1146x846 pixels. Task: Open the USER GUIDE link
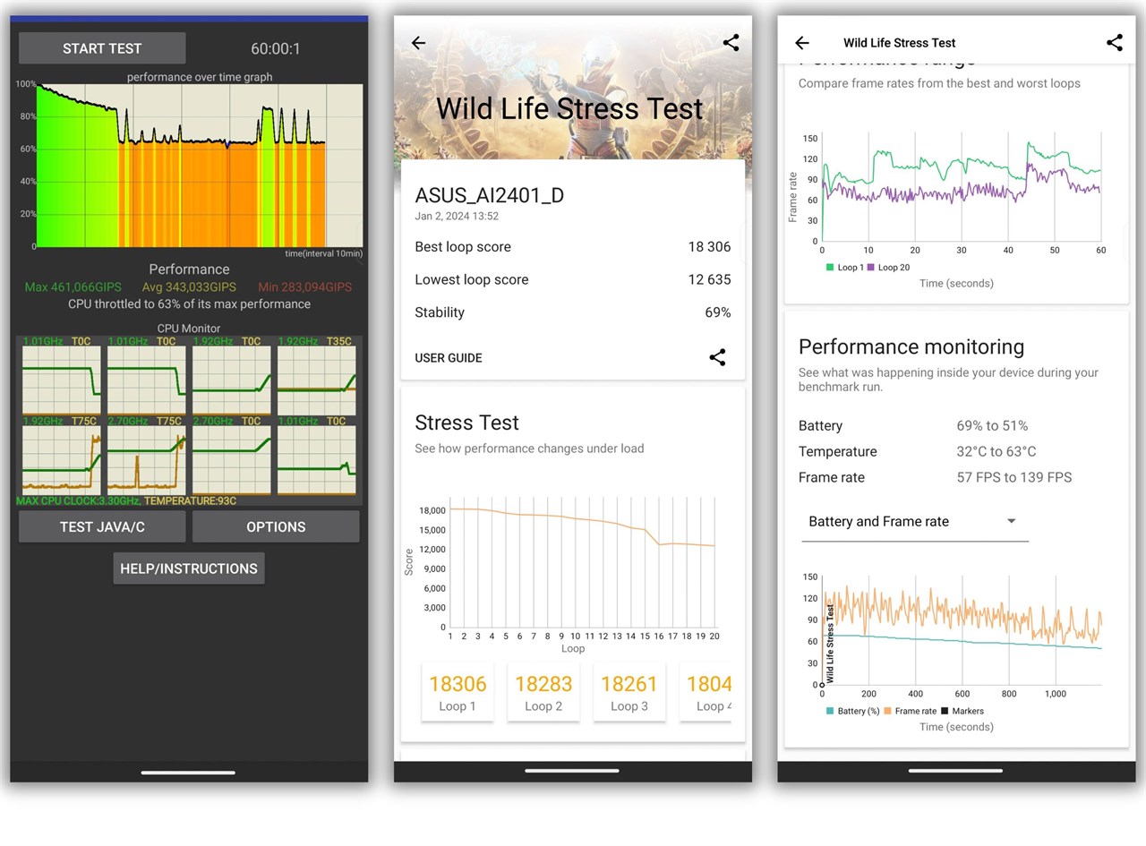coord(449,358)
